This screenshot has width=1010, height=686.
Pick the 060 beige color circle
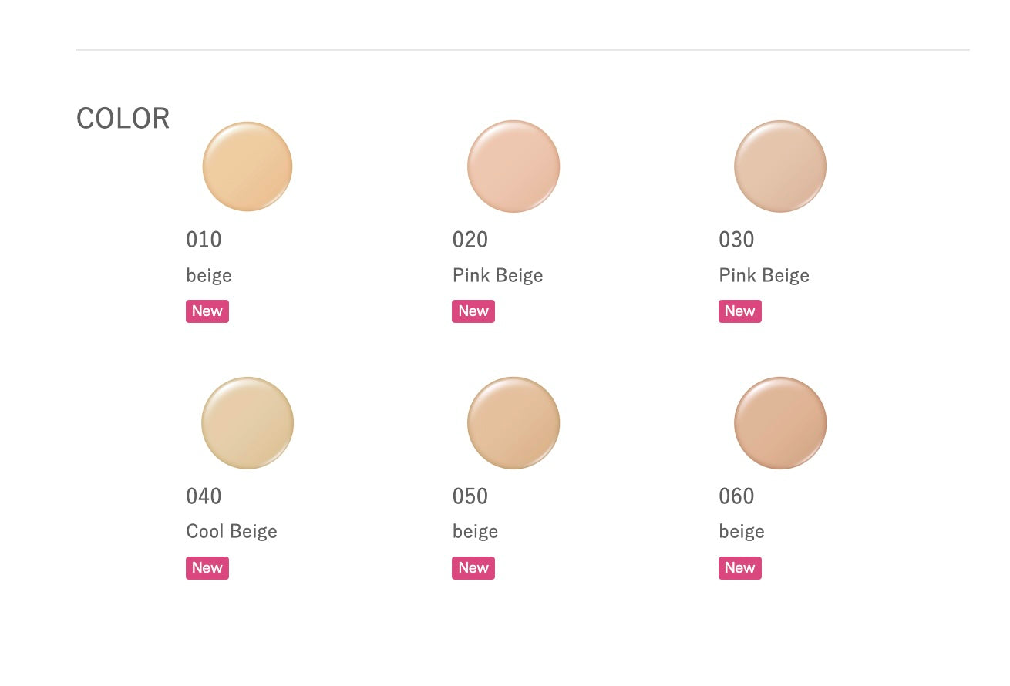pyautogui.click(x=780, y=423)
